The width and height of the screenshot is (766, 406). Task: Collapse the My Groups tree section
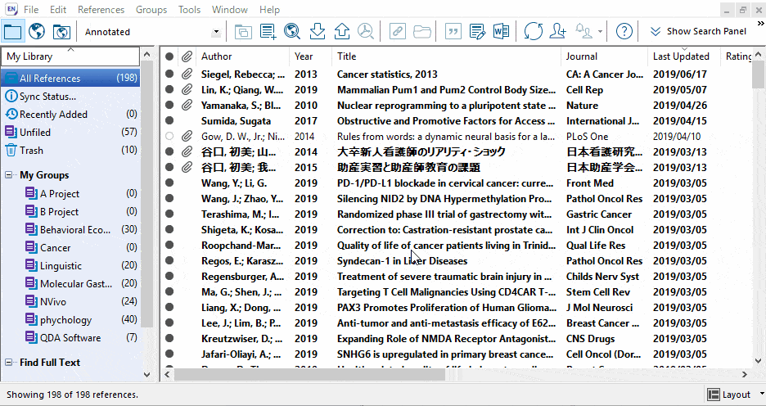8,175
